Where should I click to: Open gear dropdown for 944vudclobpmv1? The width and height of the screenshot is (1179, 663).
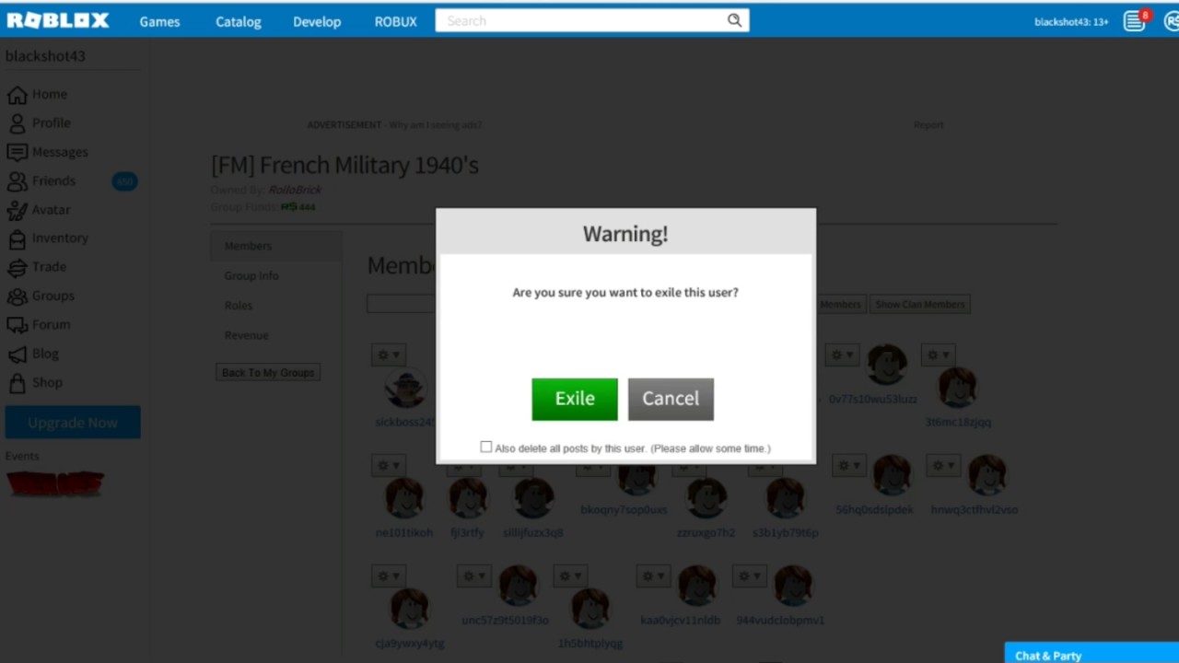click(750, 576)
